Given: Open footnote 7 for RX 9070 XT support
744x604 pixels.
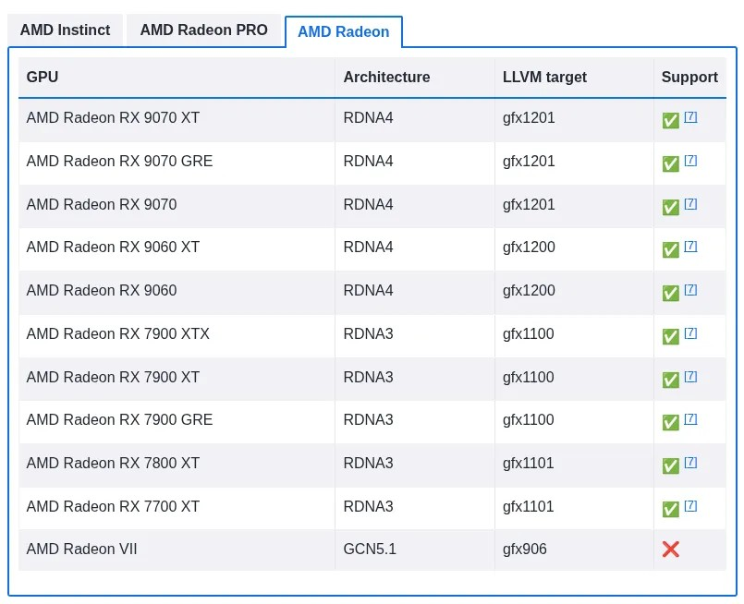Looking at the screenshot, I should (689, 115).
